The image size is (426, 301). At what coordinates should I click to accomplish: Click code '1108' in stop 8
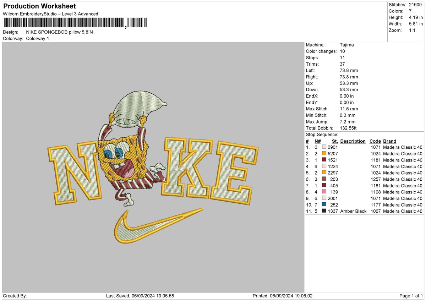click(375, 192)
